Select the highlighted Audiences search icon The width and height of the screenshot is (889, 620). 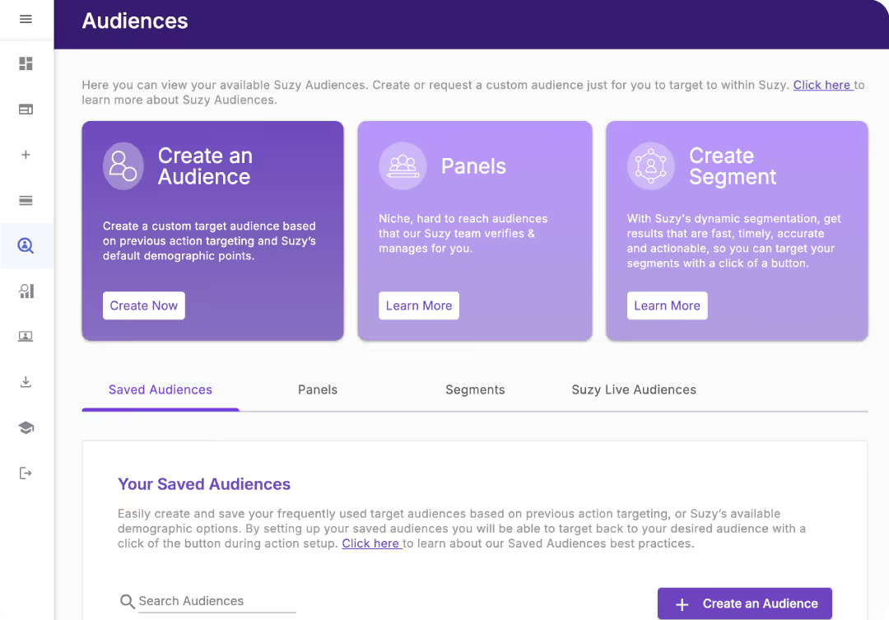[x=26, y=245]
